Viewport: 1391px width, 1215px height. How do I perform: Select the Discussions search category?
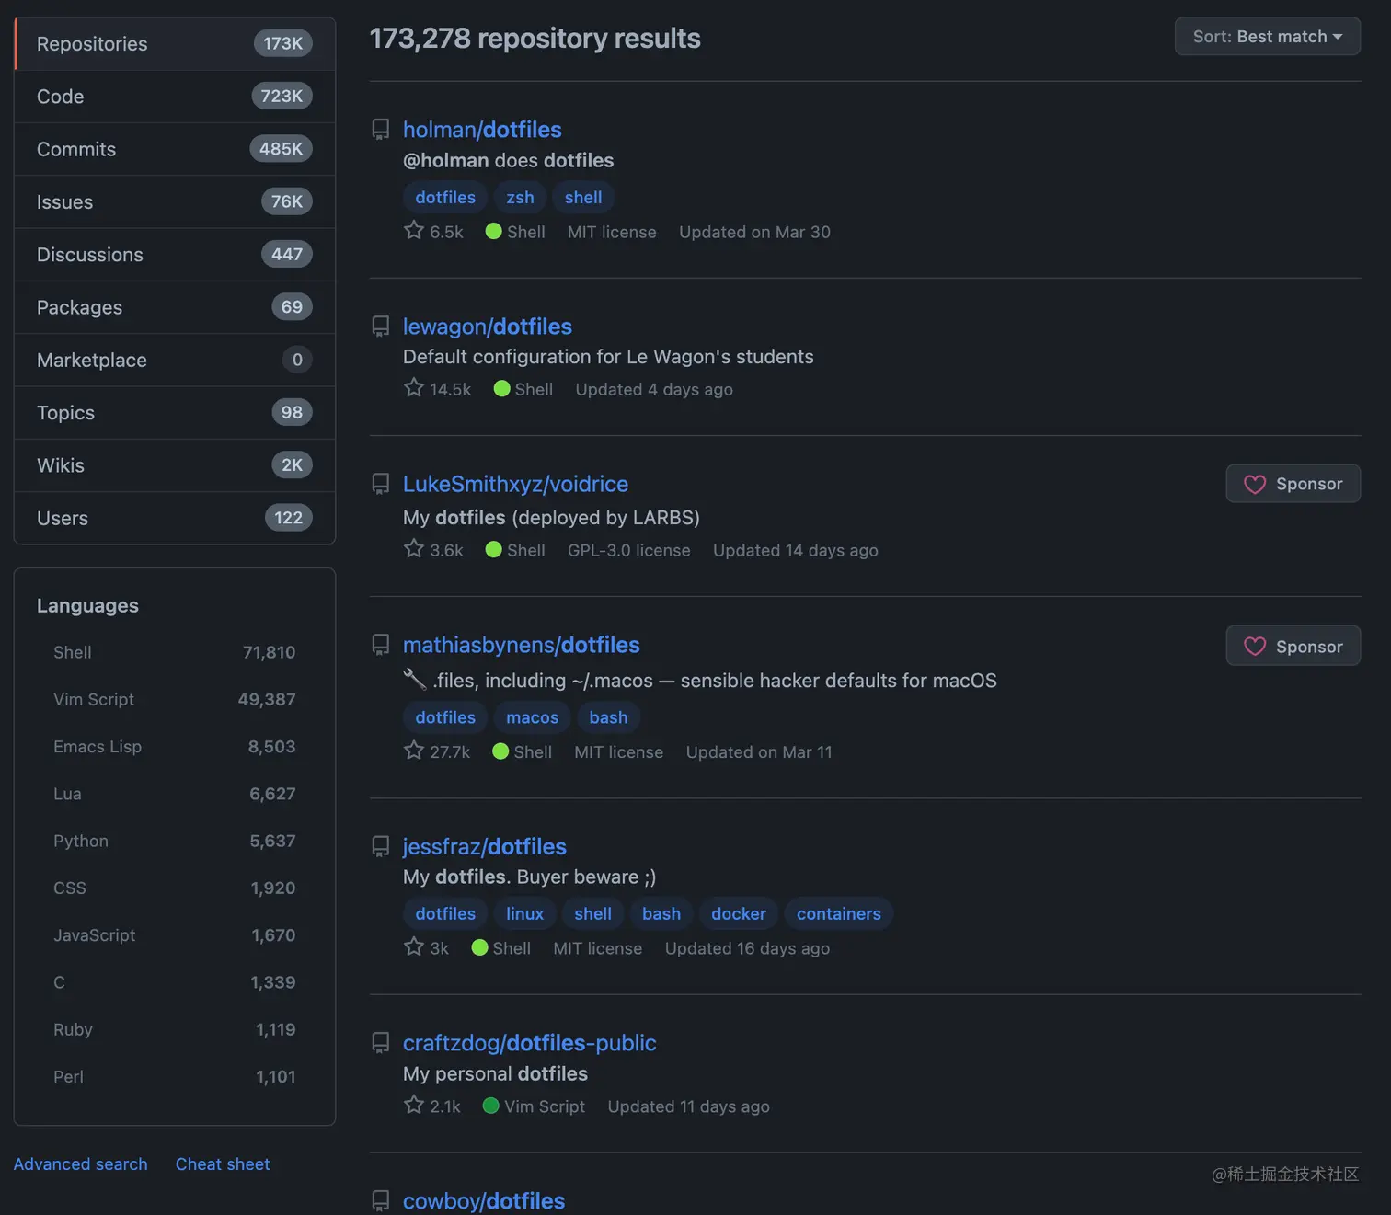click(175, 255)
